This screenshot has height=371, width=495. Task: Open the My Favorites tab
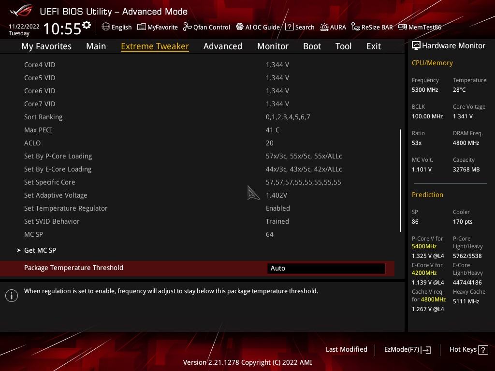tap(46, 46)
